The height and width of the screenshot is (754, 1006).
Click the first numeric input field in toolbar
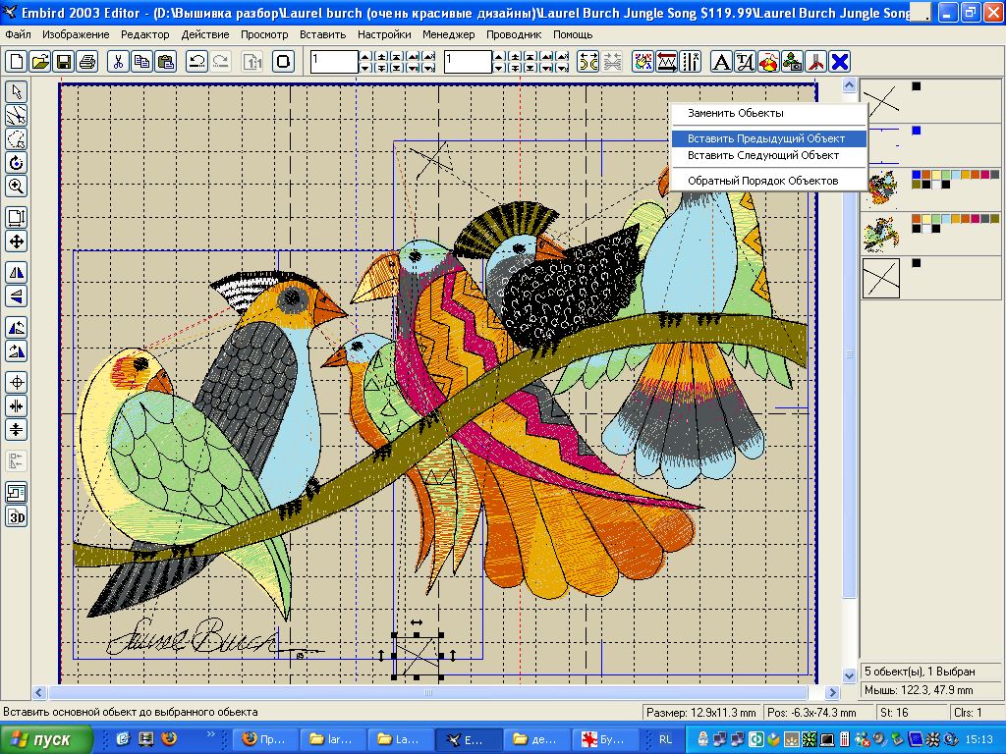click(x=334, y=62)
